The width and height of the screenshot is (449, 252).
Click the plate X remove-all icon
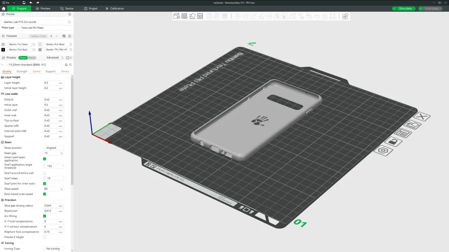click(422, 117)
